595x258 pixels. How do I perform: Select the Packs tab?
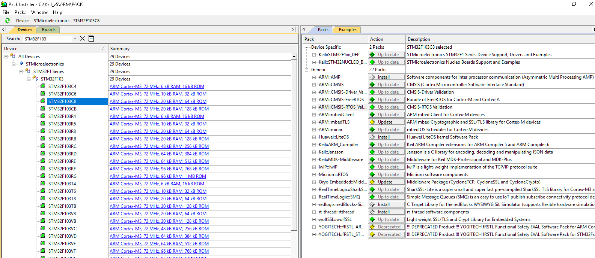point(323,30)
